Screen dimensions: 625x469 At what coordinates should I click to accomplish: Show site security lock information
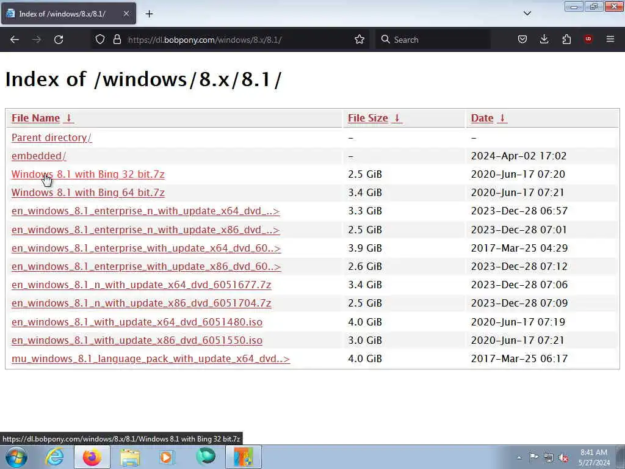[x=117, y=40]
